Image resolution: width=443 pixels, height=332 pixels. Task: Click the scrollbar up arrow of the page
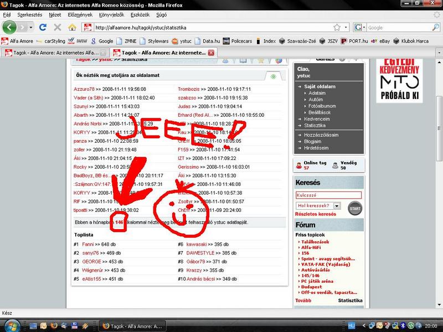pos(439,62)
